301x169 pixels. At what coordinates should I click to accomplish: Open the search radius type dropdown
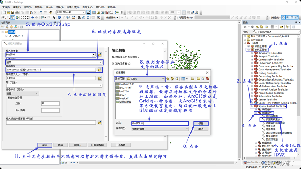pos(37,93)
